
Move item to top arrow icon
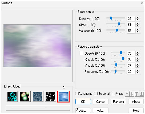click(x=136, y=94)
